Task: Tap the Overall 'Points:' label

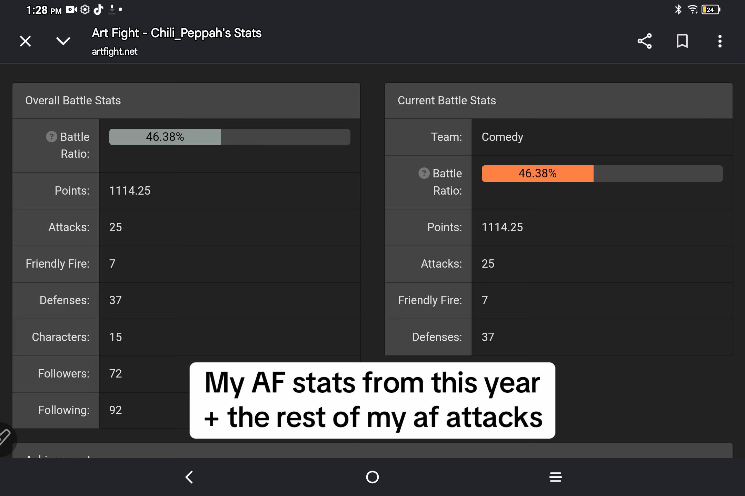Action: pos(72,191)
